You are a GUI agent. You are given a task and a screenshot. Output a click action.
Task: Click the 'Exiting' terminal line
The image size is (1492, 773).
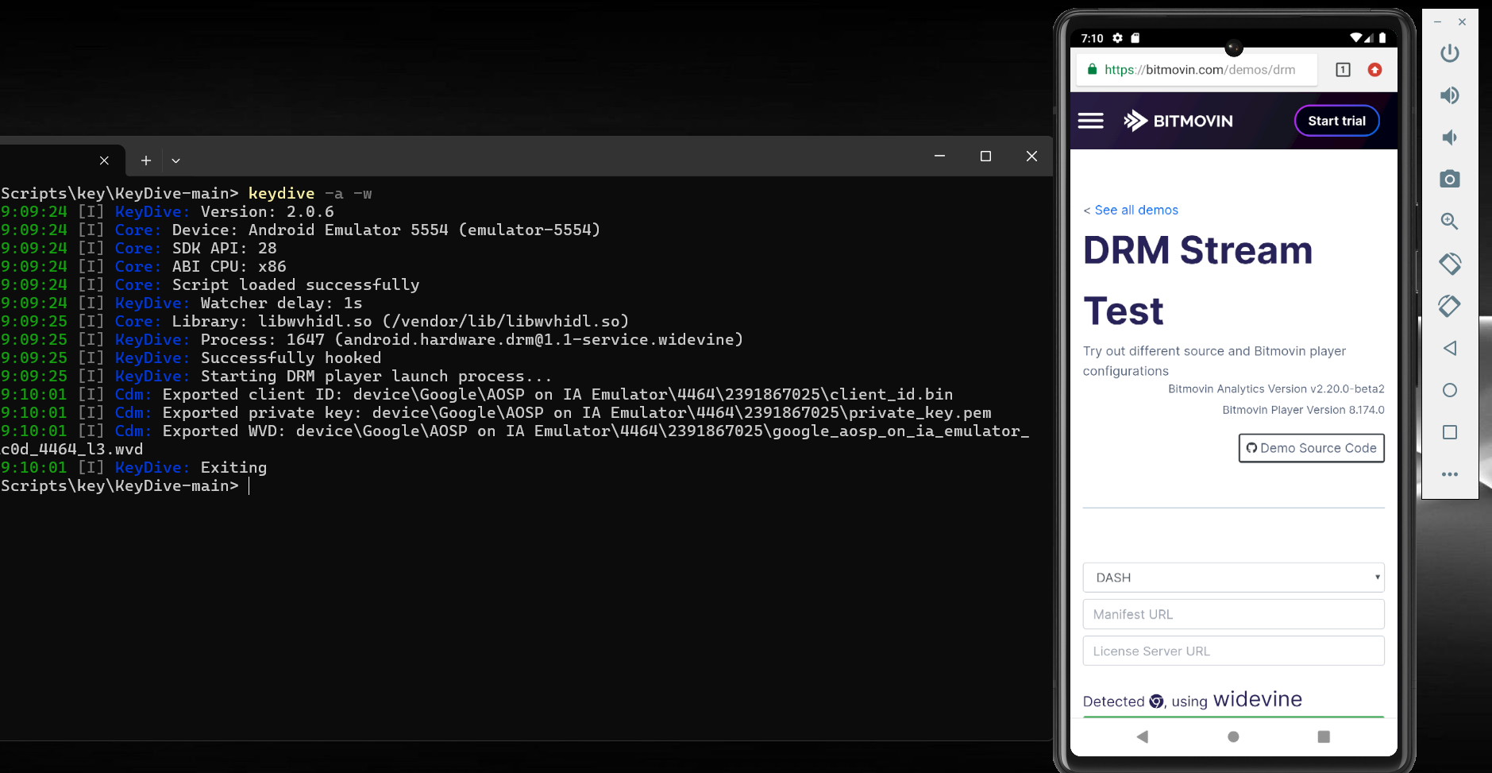[x=234, y=468]
